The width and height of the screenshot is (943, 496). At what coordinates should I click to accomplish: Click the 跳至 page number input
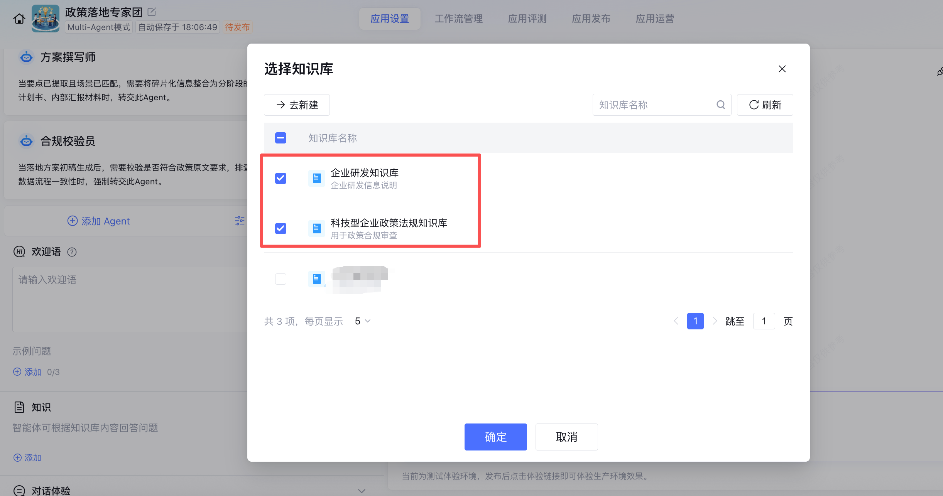point(764,321)
